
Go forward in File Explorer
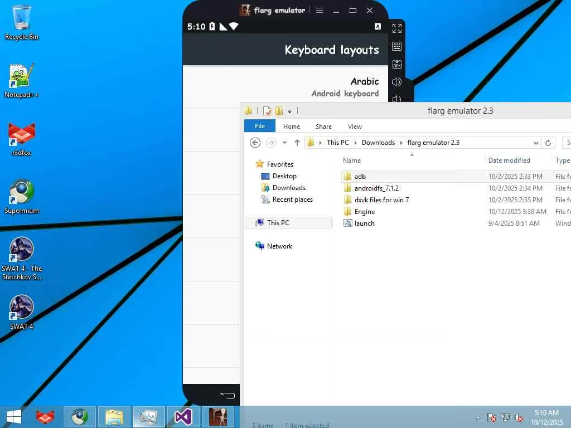point(271,143)
